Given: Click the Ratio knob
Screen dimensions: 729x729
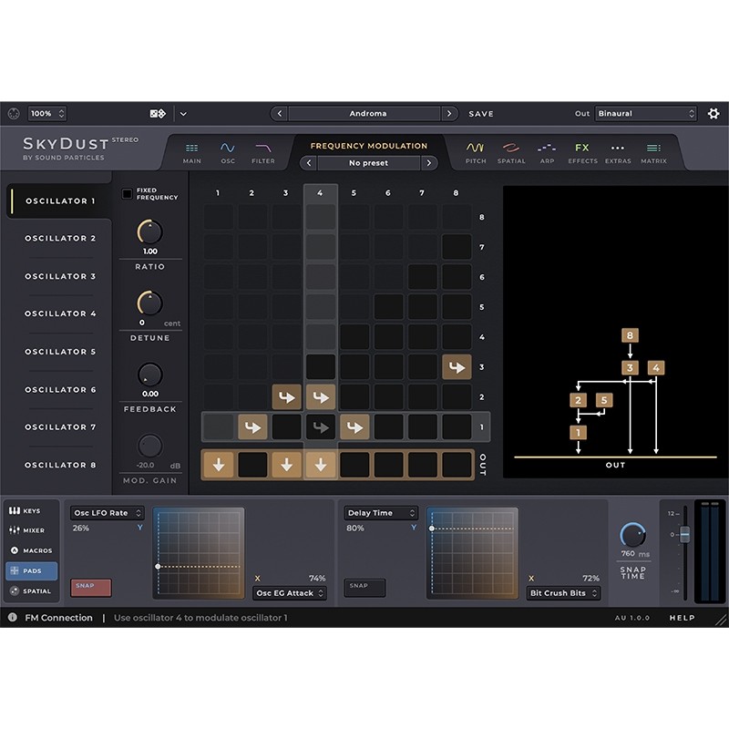Looking at the screenshot, I should (x=149, y=232).
